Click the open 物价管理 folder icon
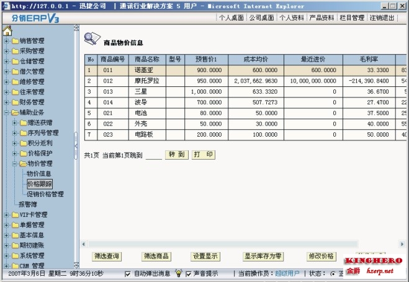 point(24,164)
